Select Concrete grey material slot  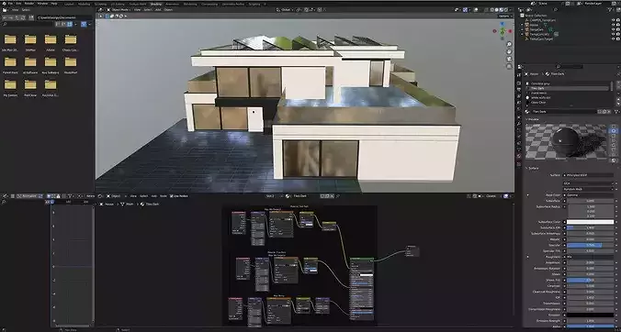(x=567, y=83)
